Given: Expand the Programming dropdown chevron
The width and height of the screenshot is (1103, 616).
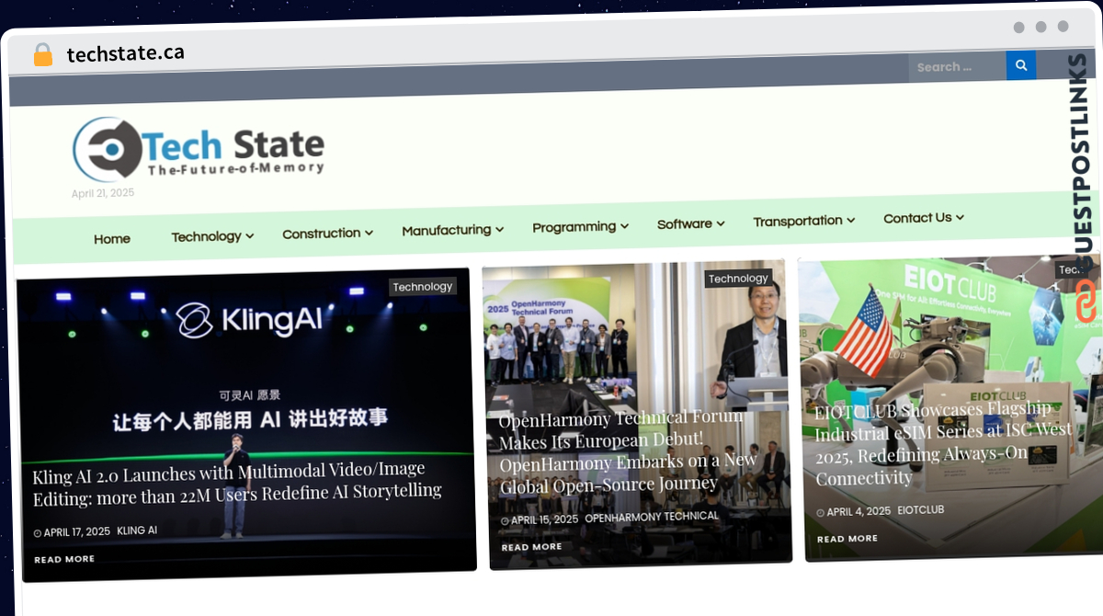Looking at the screenshot, I should tap(624, 226).
